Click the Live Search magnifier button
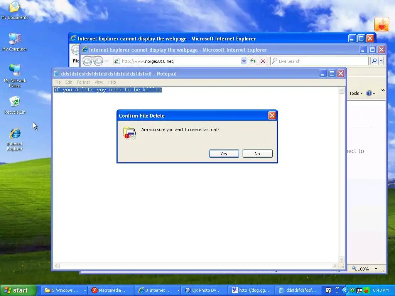The height and width of the screenshot is (296, 395). [374, 61]
